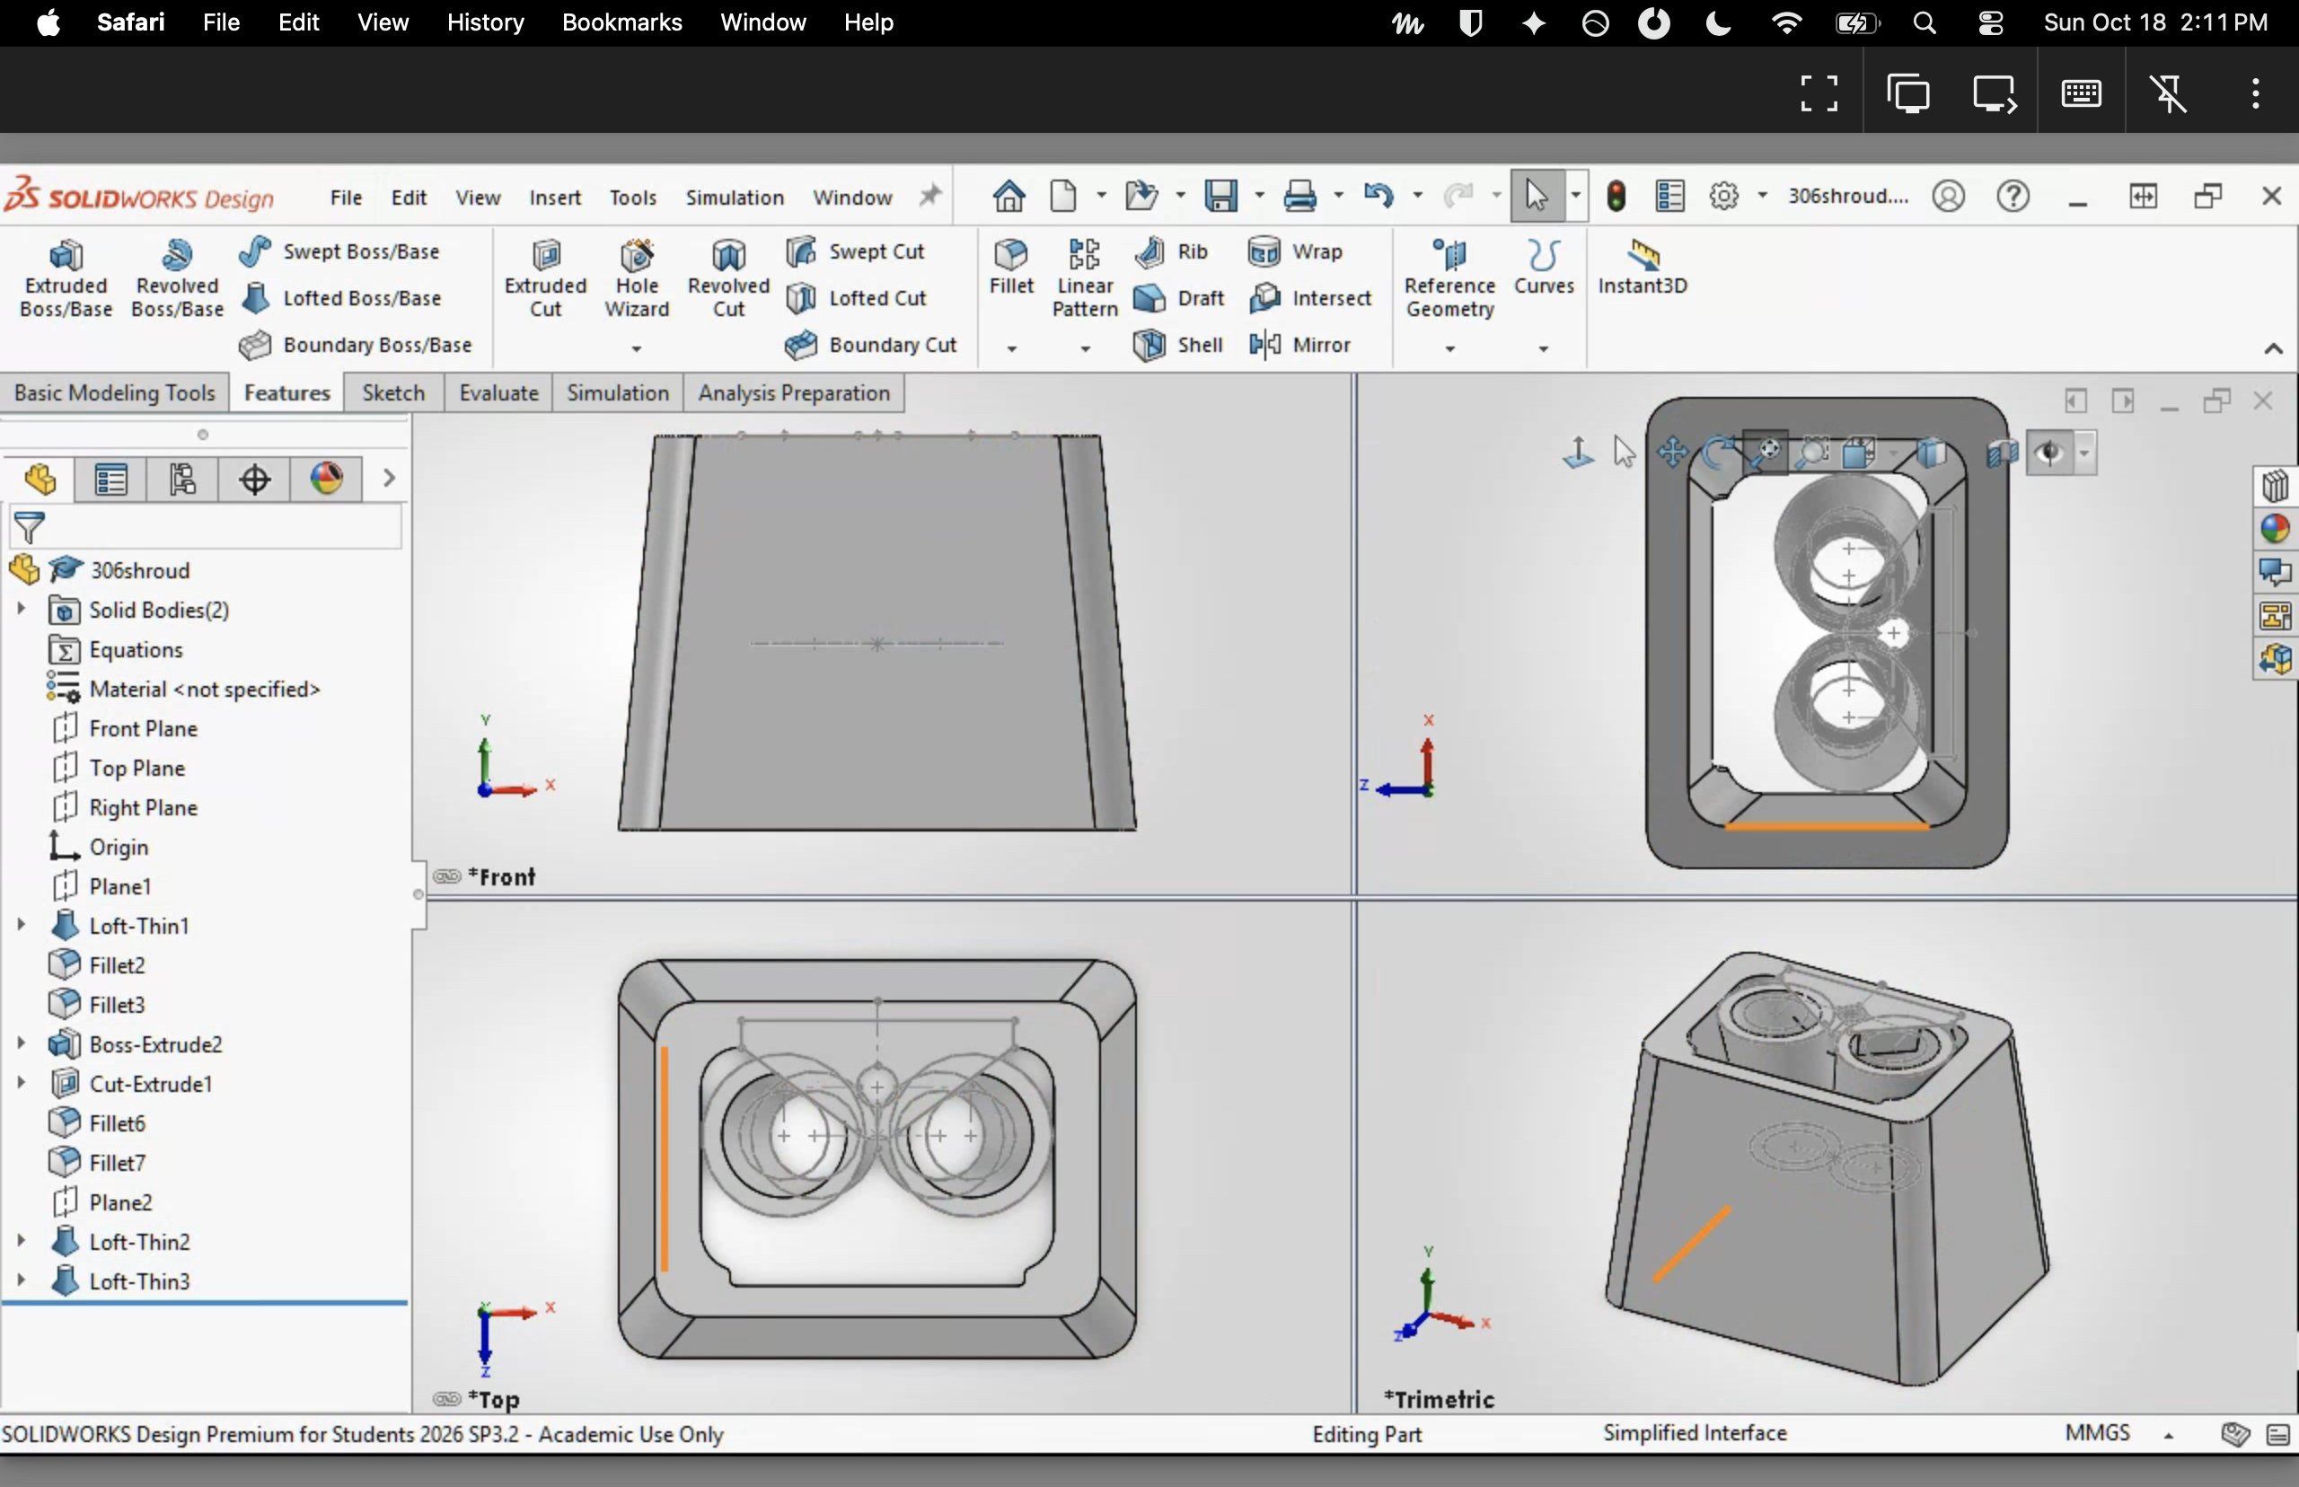Click the Save icon in toolbar
This screenshot has width=2299, height=1487.
click(1220, 196)
